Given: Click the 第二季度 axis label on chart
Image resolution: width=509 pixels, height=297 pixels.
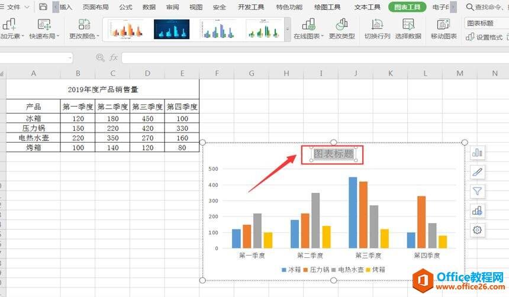Looking at the screenshot, I should [x=310, y=256].
